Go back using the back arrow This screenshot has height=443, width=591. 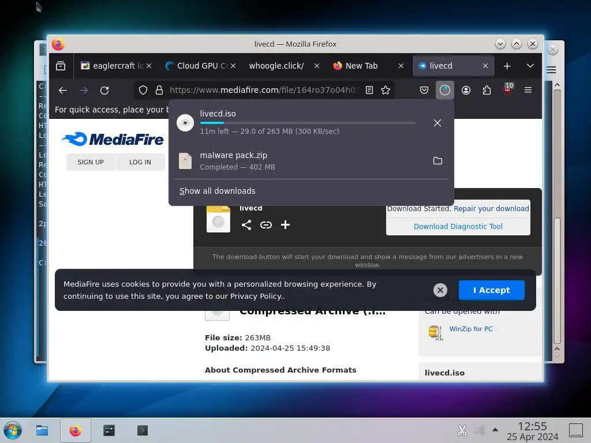pyautogui.click(x=62, y=90)
